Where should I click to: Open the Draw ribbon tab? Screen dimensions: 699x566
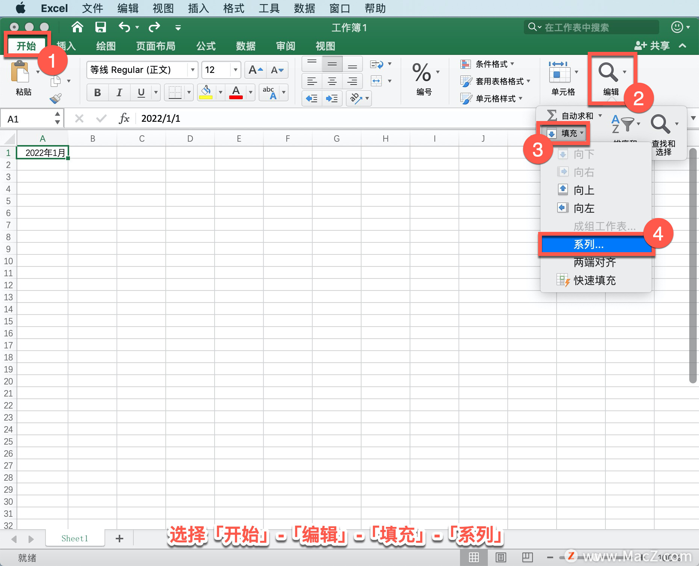click(x=106, y=46)
